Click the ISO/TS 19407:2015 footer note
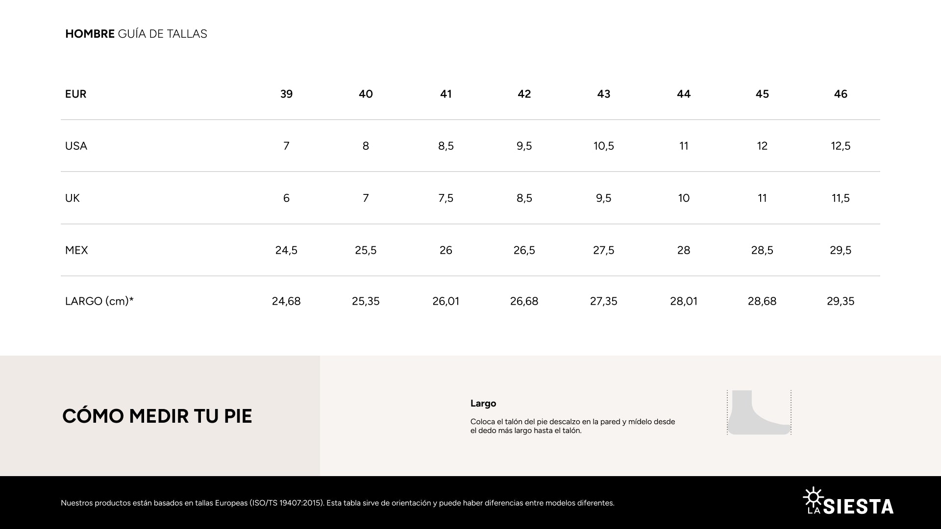Viewport: 941px width, 529px height. coord(338,503)
